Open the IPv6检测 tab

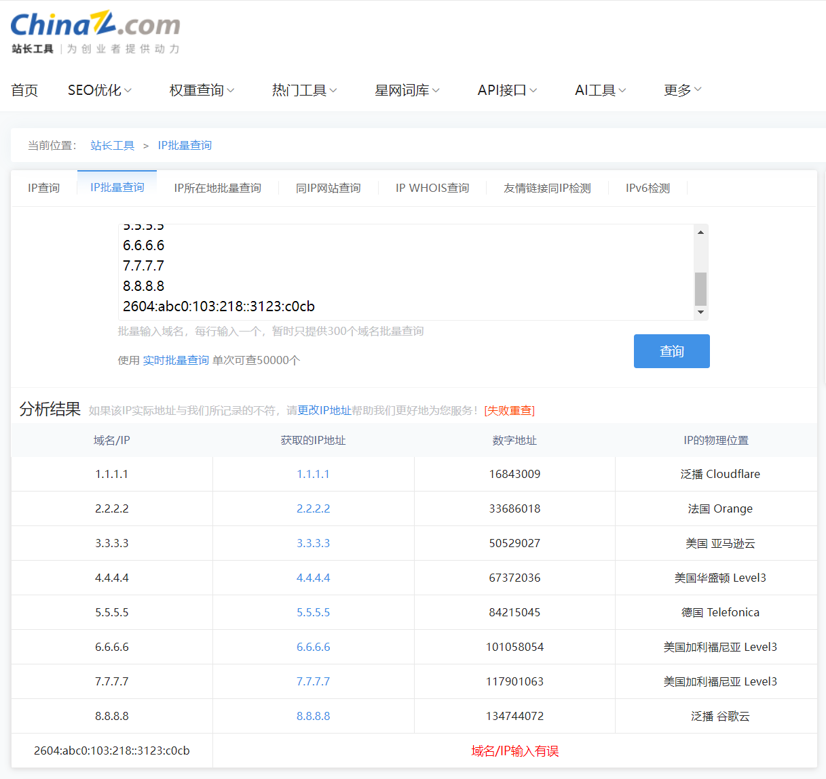tap(647, 188)
